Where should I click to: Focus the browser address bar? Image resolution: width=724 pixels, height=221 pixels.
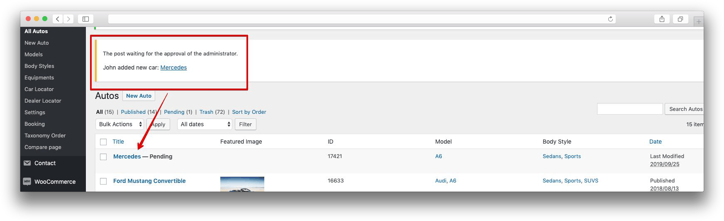pyautogui.click(x=362, y=19)
